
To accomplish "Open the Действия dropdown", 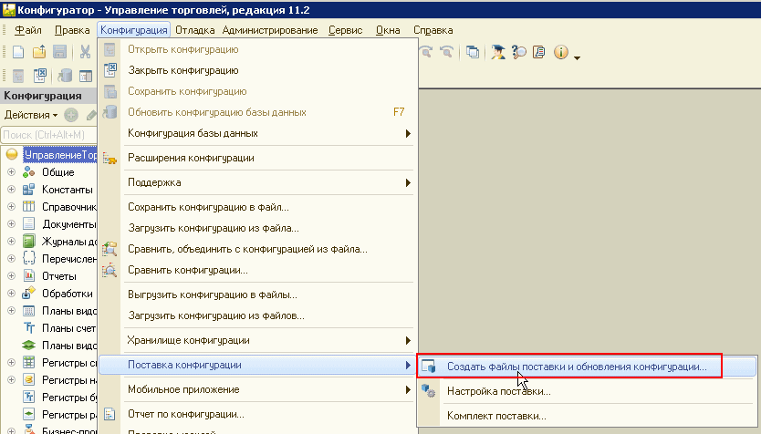I will click(31, 115).
